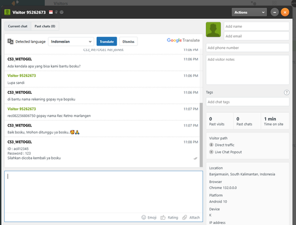Click the Add name field
296x225 pixels.
[x=256, y=27]
